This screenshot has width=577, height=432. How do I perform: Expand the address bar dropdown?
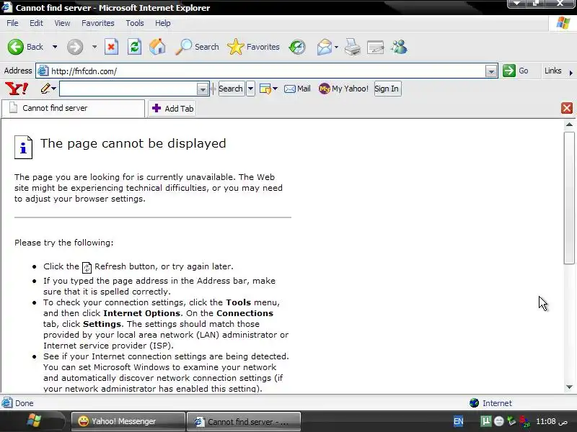pos(490,71)
